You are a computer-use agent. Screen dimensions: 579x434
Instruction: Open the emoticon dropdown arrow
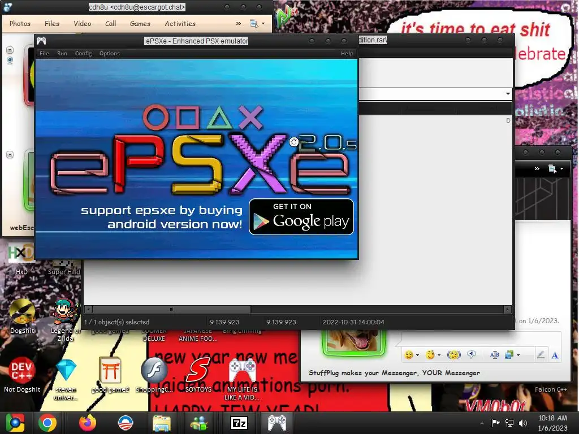[x=417, y=355]
